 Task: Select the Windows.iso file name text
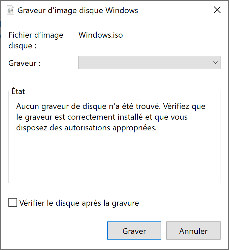tap(101, 35)
